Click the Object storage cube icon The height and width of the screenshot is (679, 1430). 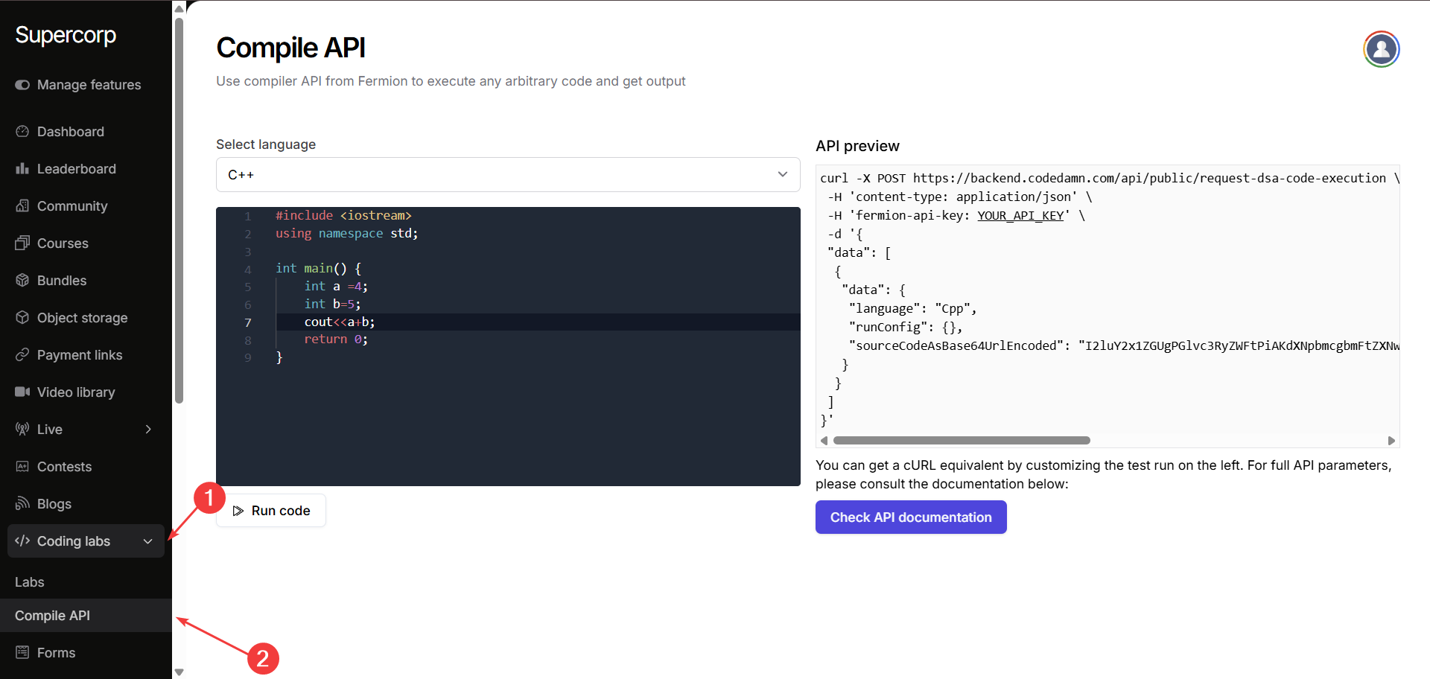point(22,318)
